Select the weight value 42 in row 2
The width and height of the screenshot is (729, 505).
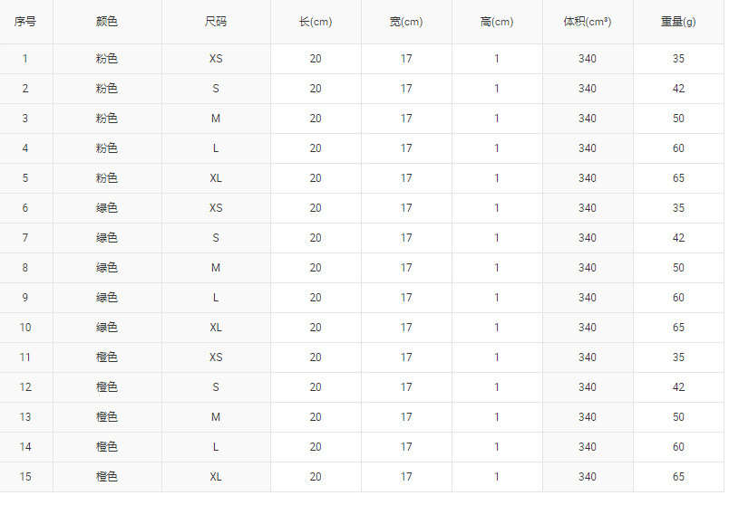coord(678,89)
